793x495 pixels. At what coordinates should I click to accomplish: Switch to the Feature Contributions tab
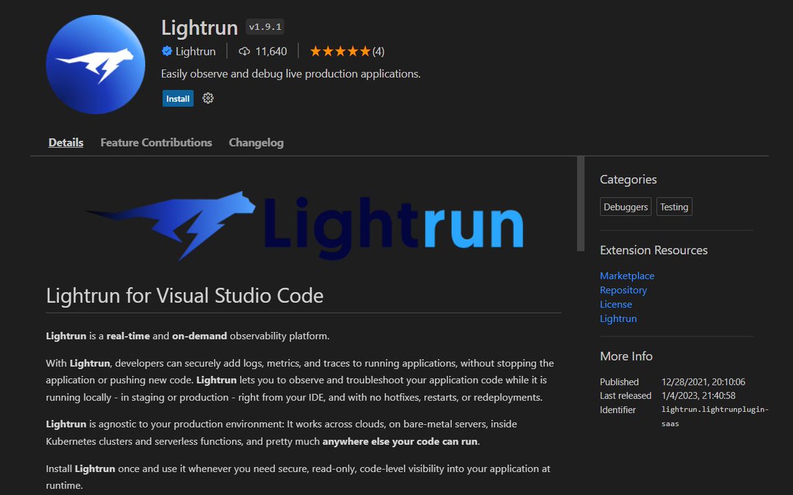point(156,142)
